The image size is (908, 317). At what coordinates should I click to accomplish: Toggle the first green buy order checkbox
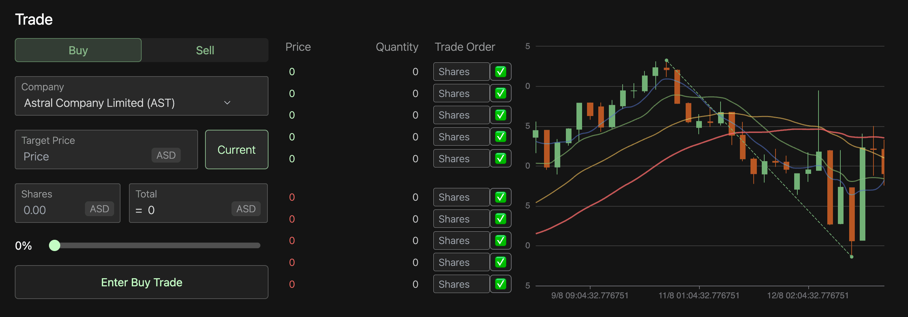pyautogui.click(x=501, y=72)
